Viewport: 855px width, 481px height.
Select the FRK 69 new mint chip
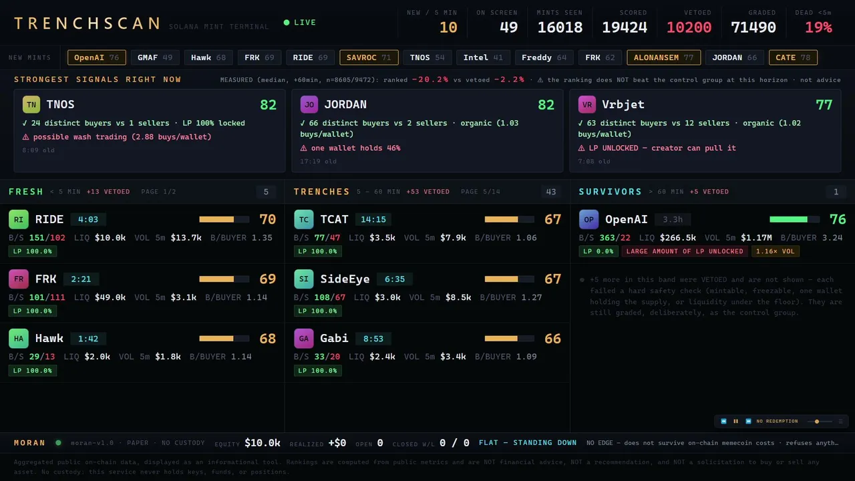pyautogui.click(x=259, y=57)
